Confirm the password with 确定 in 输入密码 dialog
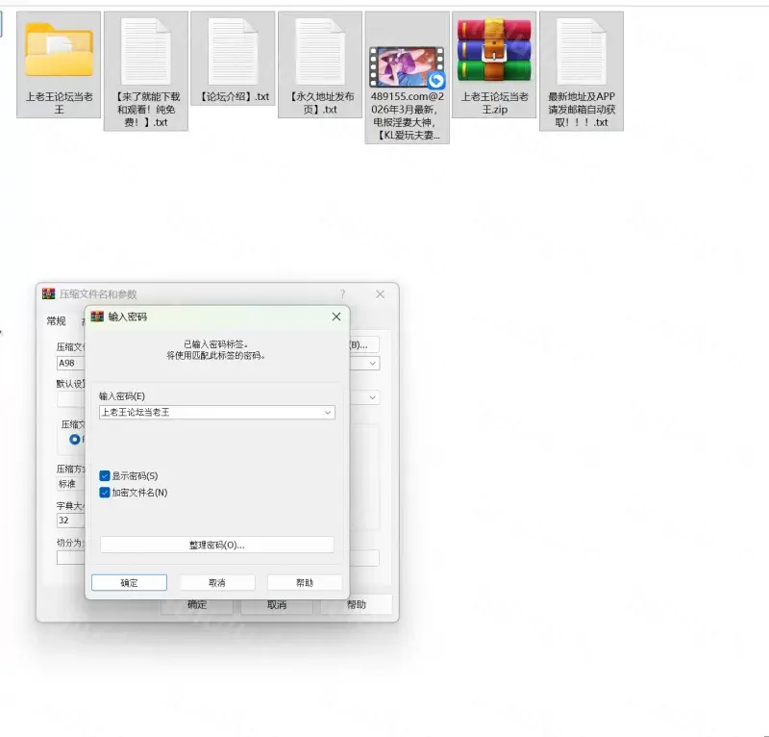This screenshot has width=769, height=737. 129,583
